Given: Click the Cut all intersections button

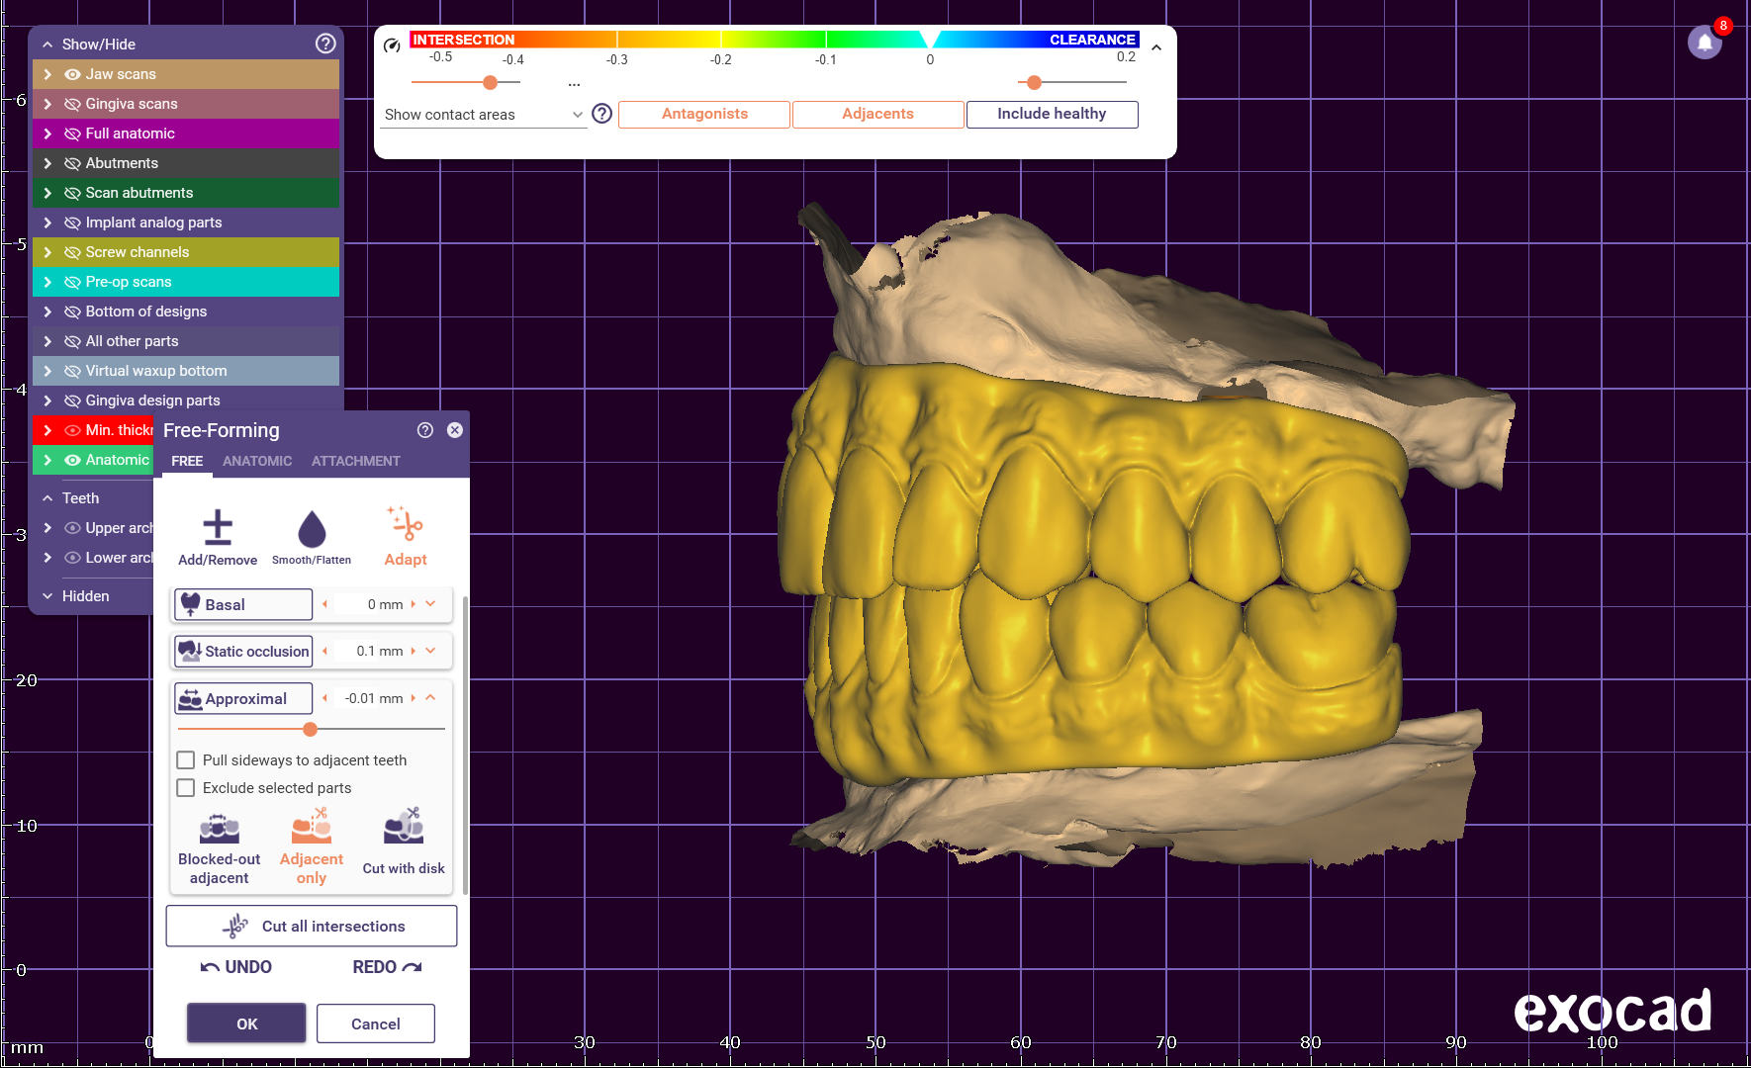Looking at the screenshot, I should point(312,927).
